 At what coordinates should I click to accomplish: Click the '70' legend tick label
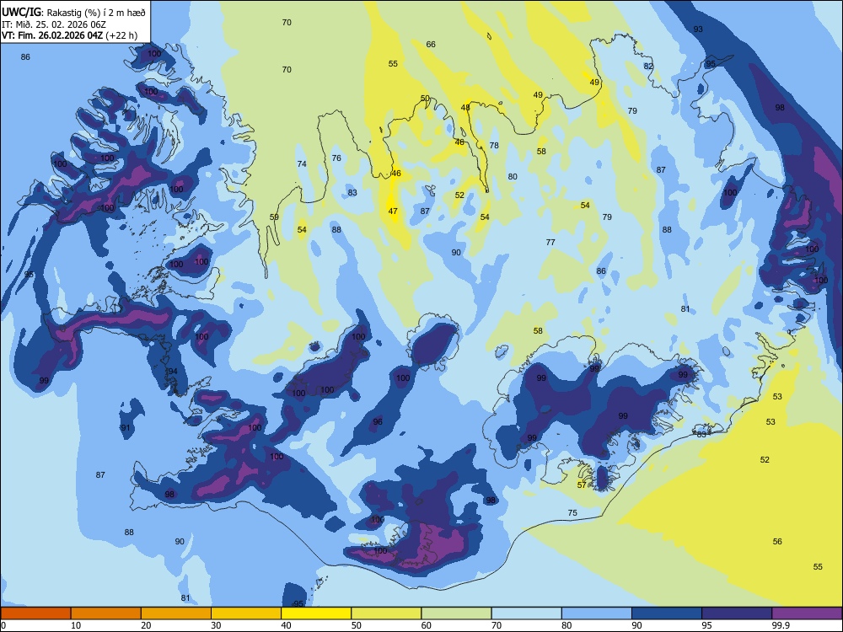point(497,625)
